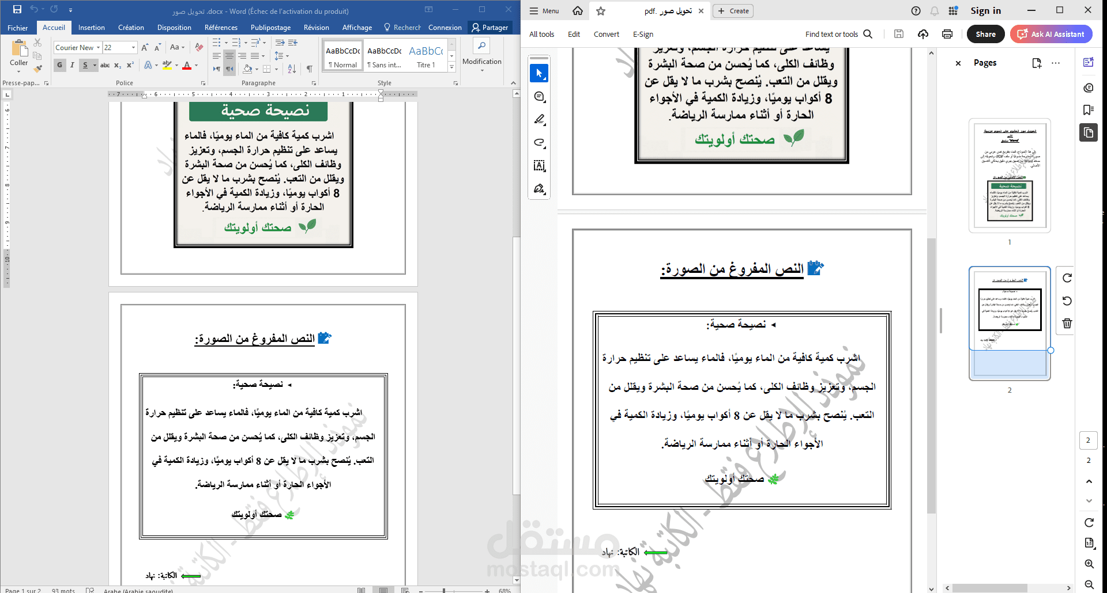Select the highlight pen tool in Acrobat
Screen dimensions: 1107x593
[539, 120]
